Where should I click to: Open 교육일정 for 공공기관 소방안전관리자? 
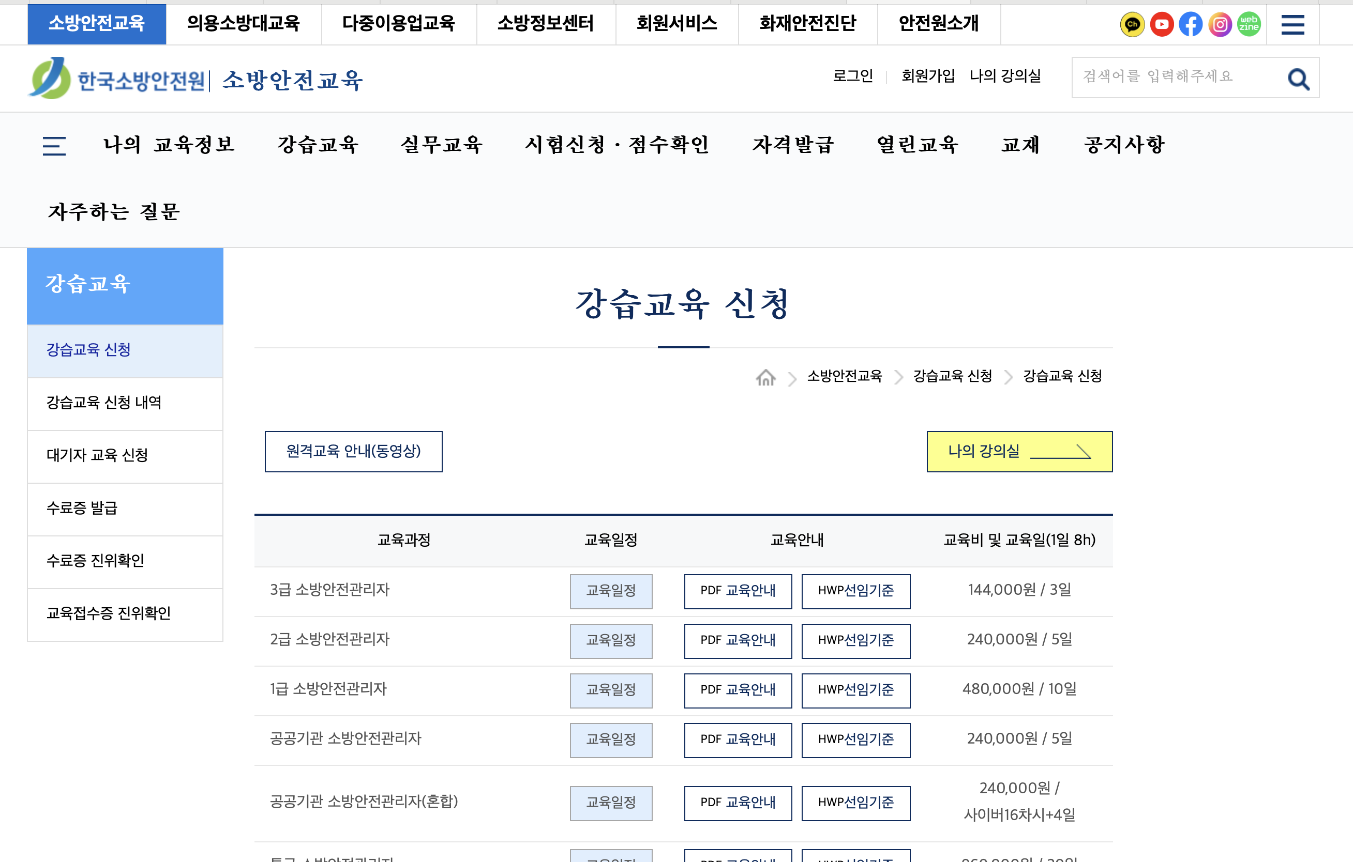611,740
